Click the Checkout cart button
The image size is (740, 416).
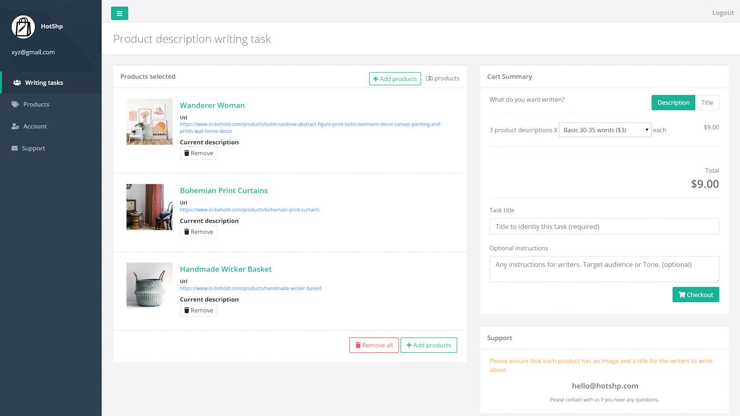pyautogui.click(x=696, y=295)
